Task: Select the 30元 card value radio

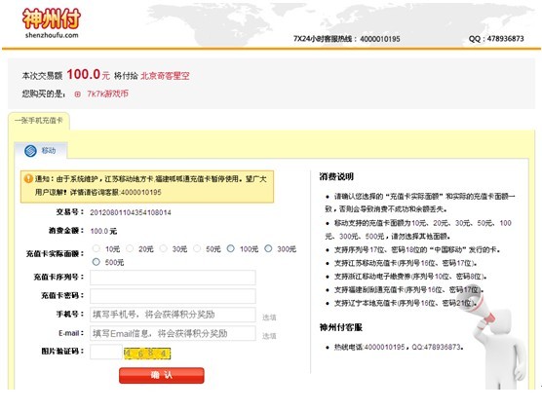Action: click(163, 248)
